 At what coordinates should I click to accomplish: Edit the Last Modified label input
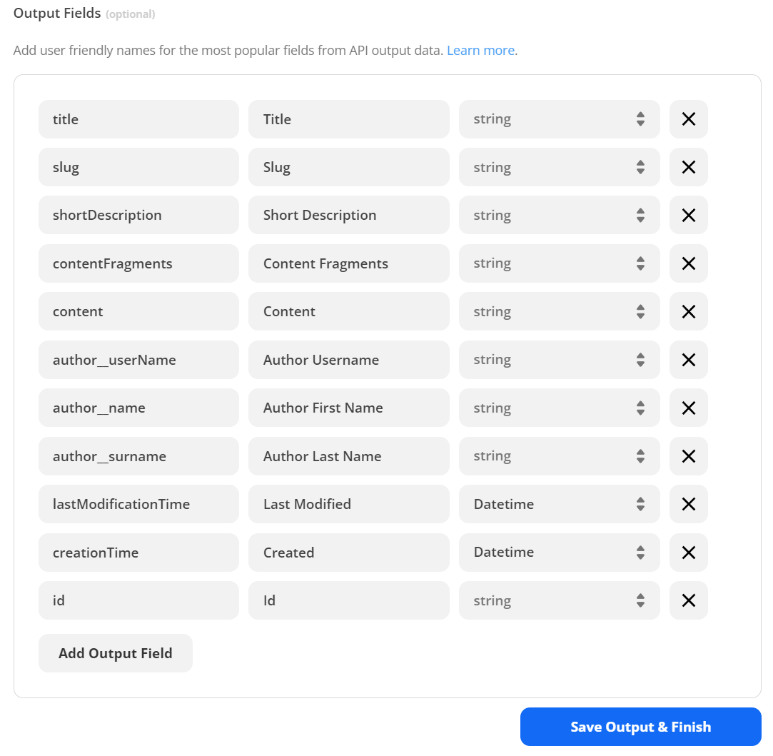(x=348, y=504)
